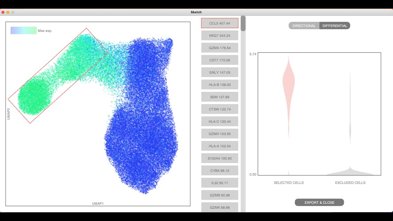
Task: Choose B2M in the gene list
Action: 220,97
